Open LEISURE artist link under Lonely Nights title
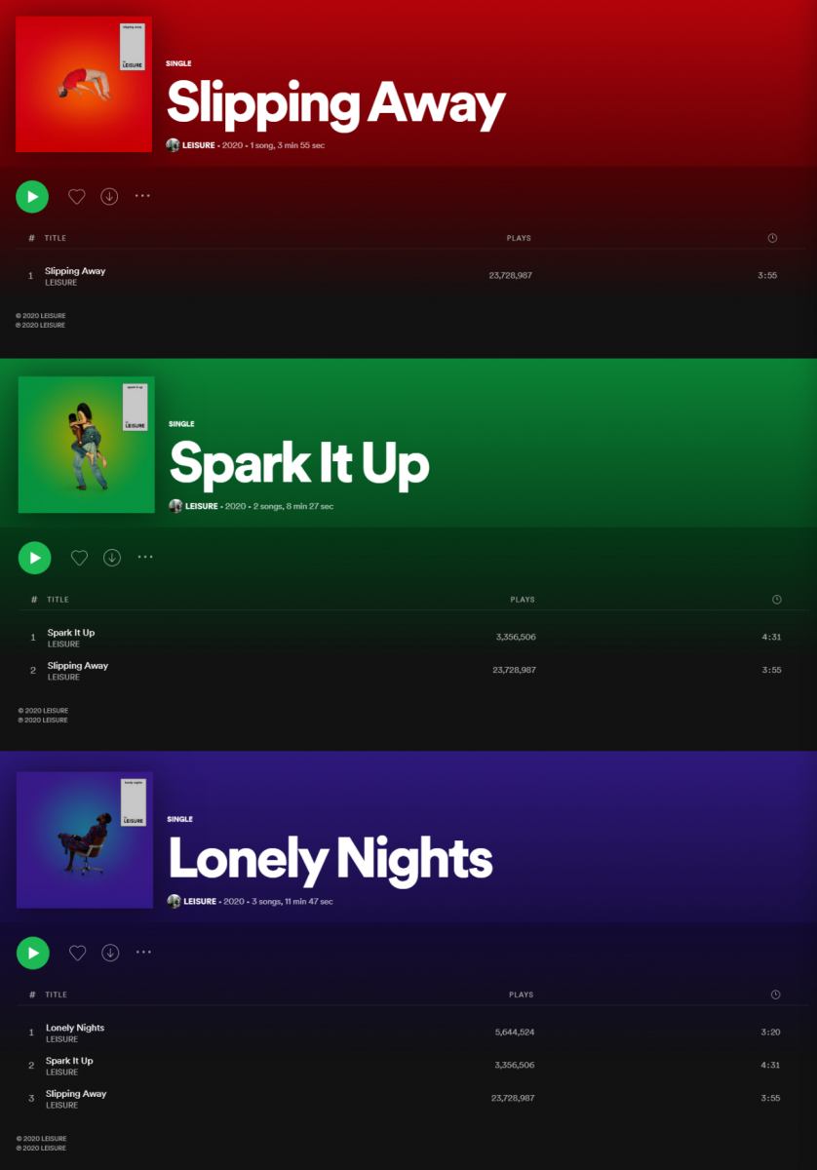The width and height of the screenshot is (817, 1170). coord(200,902)
